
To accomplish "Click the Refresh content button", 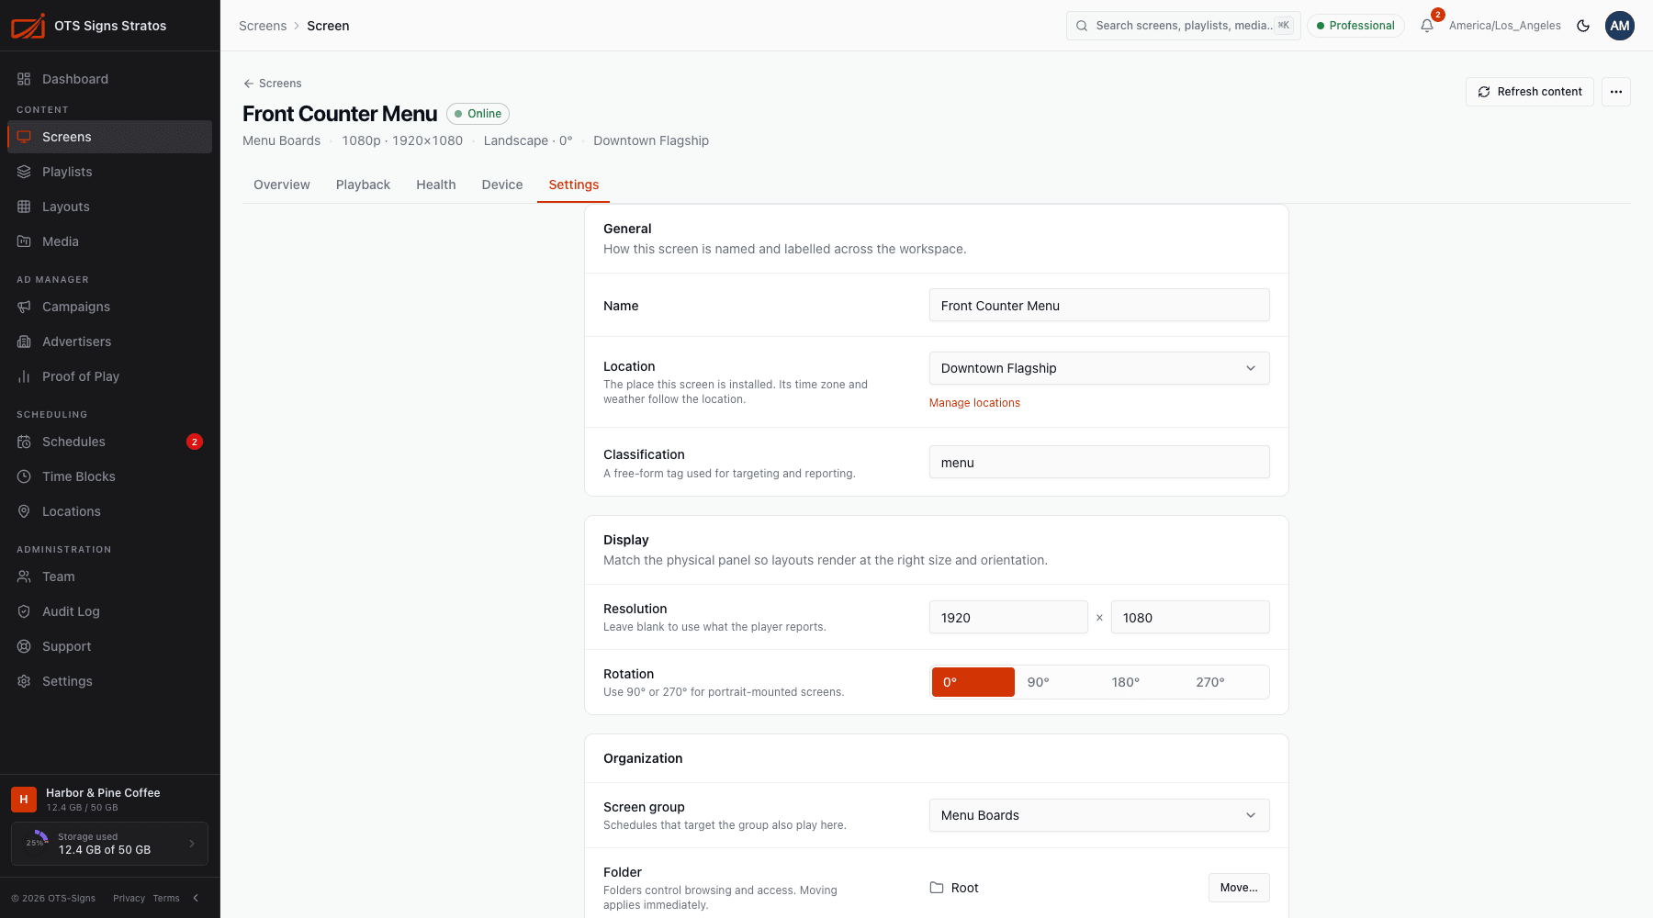I will (1530, 92).
